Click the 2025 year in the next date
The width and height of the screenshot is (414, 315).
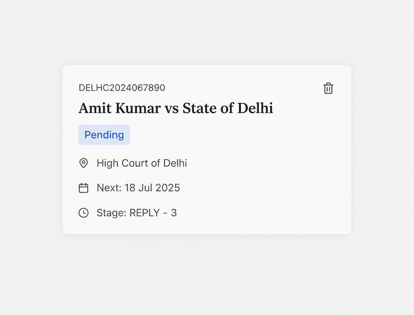[168, 188]
